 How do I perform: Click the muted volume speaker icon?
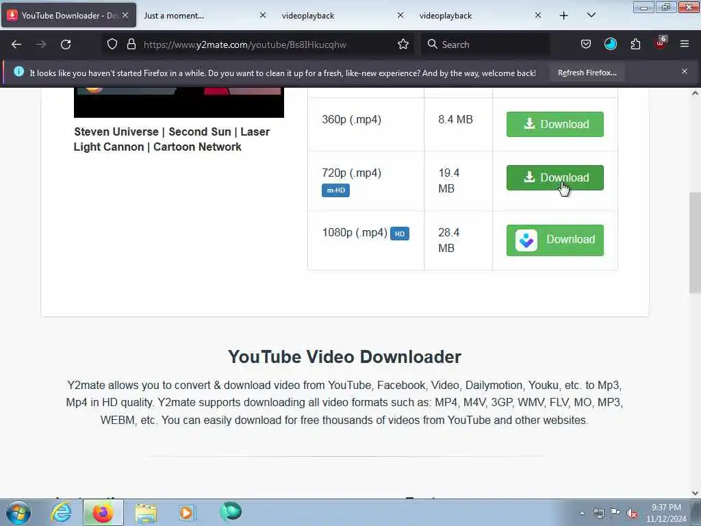632,513
